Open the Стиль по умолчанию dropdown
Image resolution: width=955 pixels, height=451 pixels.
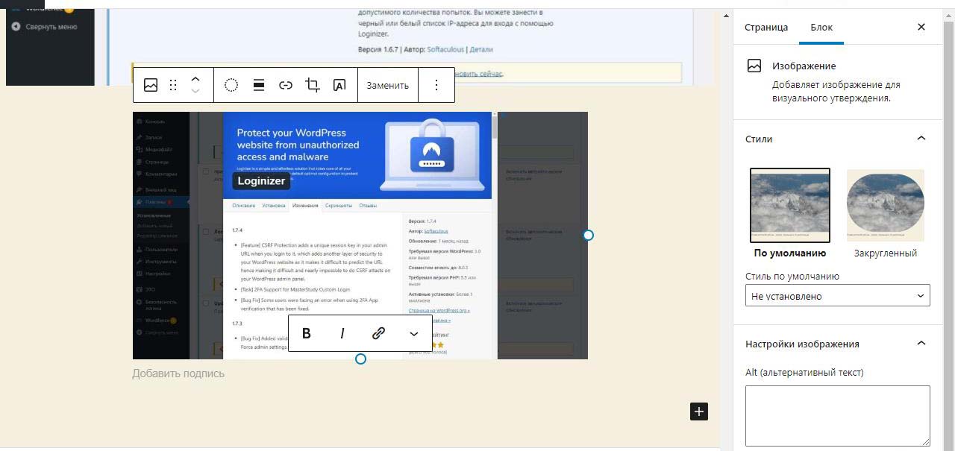pos(837,296)
